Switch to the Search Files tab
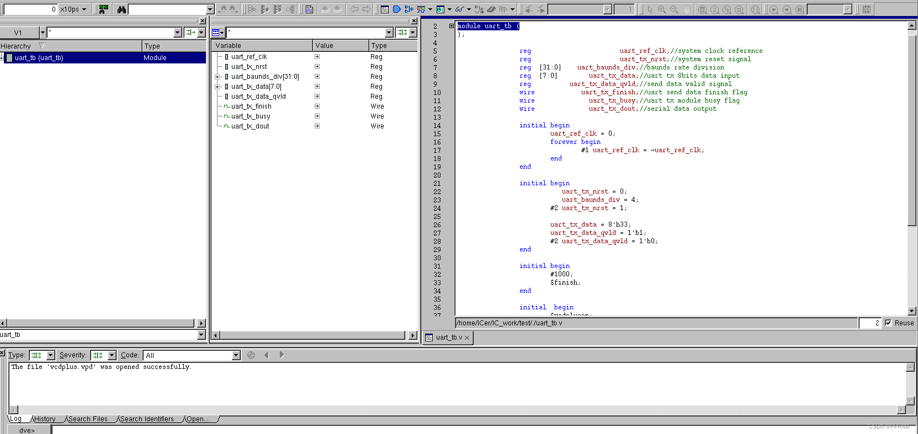The image size is (918, 434). coord(88,419)
